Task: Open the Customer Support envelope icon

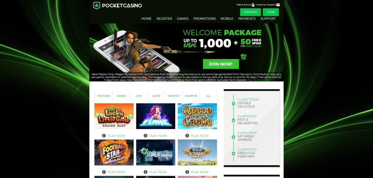Action: [x=278, y=5]
